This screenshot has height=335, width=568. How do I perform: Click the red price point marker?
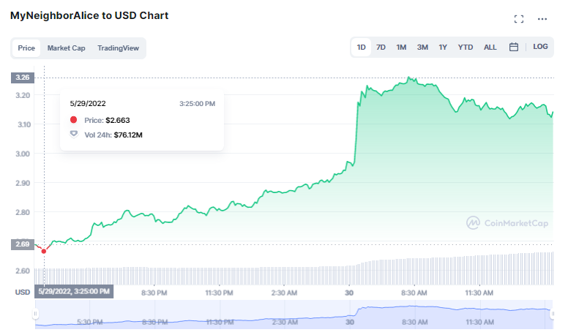(44, 251)
